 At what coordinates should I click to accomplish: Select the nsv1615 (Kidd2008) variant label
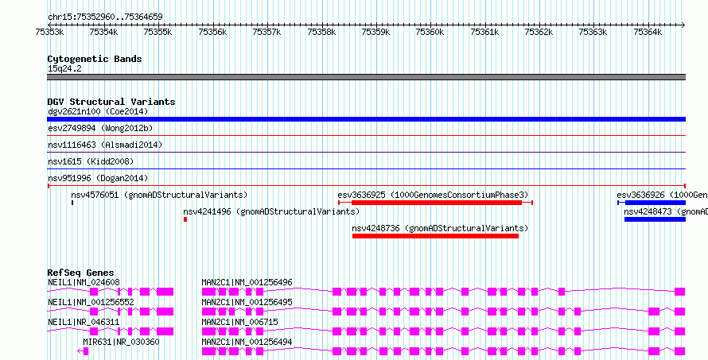(x=91, y=161)
